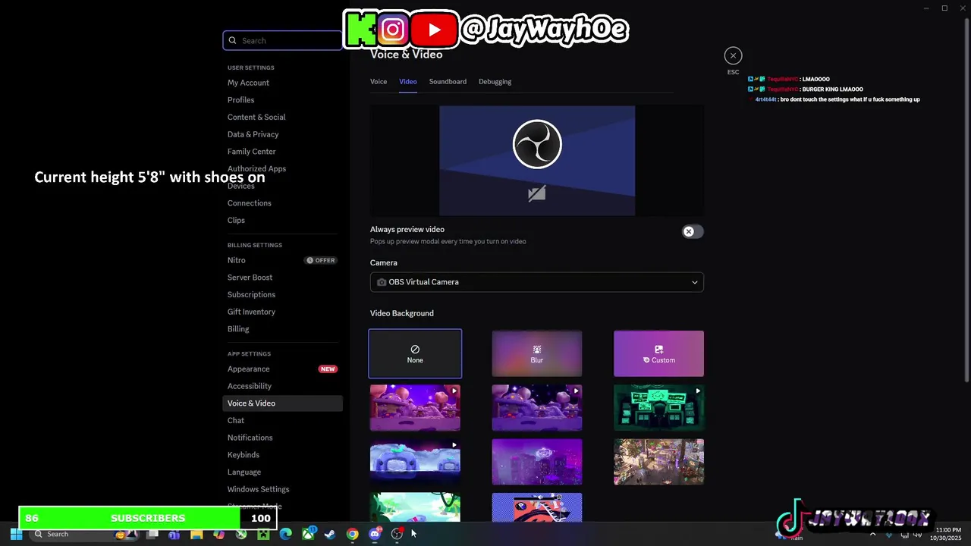This screenshot has height=546, width=971.
Task: Open Clips settings
Action: pyautogui.click(x=282, y=220)
